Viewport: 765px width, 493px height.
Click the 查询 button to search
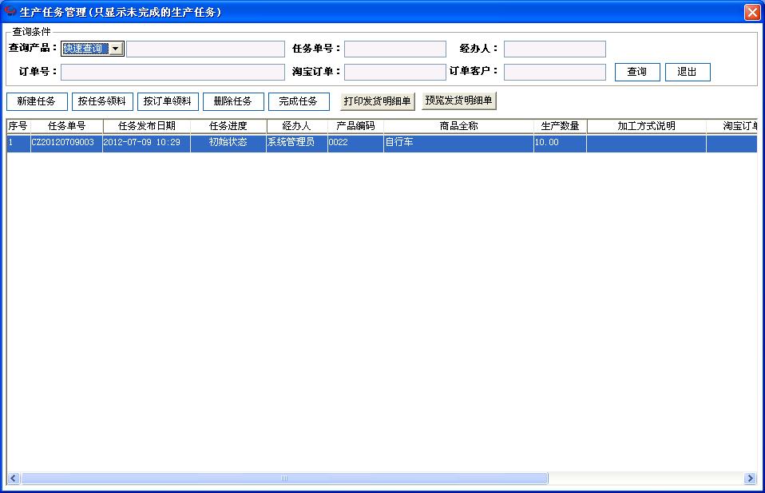click(636, 72)
